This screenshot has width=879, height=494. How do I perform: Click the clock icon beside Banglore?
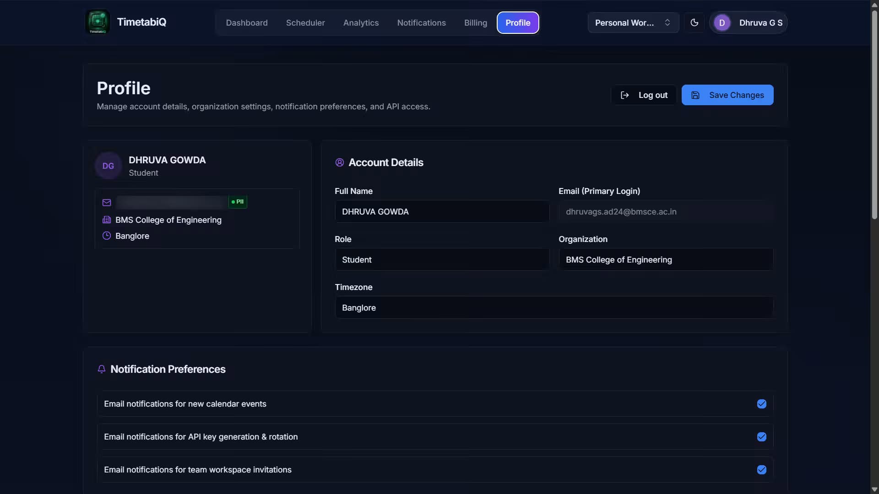click(x=107, y=236)
